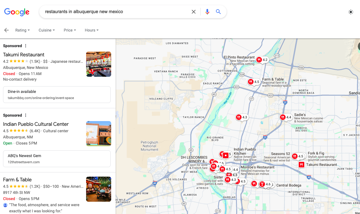Open Indian Pueblo sponsored ad options menu
Viewport: 360px width, 214px height.
(x=26, y=115)
